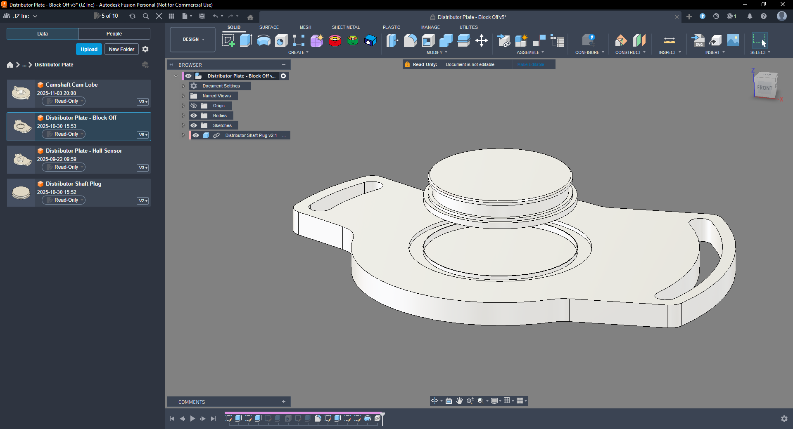
Task: Select the Move/Copy tool
Action: tap(481, 40)
